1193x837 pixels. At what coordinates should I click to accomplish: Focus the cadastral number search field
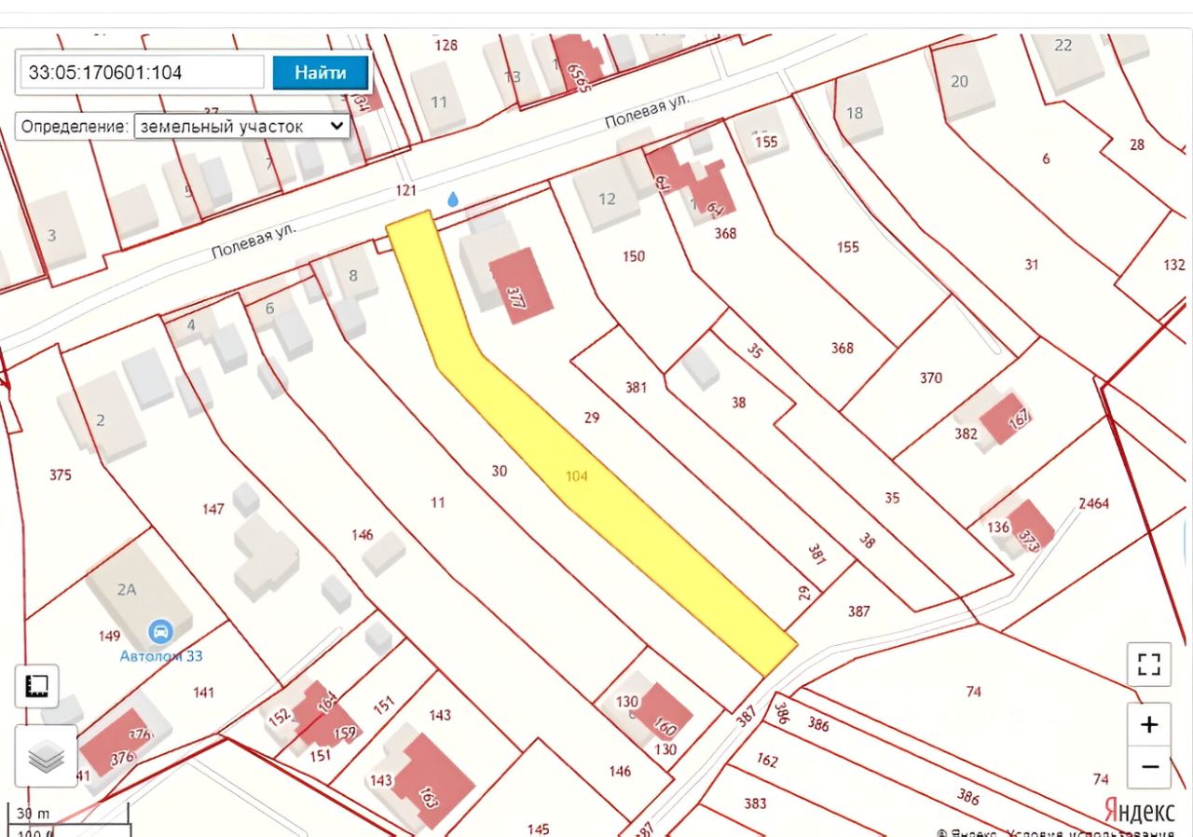click(x=144, y=73)
